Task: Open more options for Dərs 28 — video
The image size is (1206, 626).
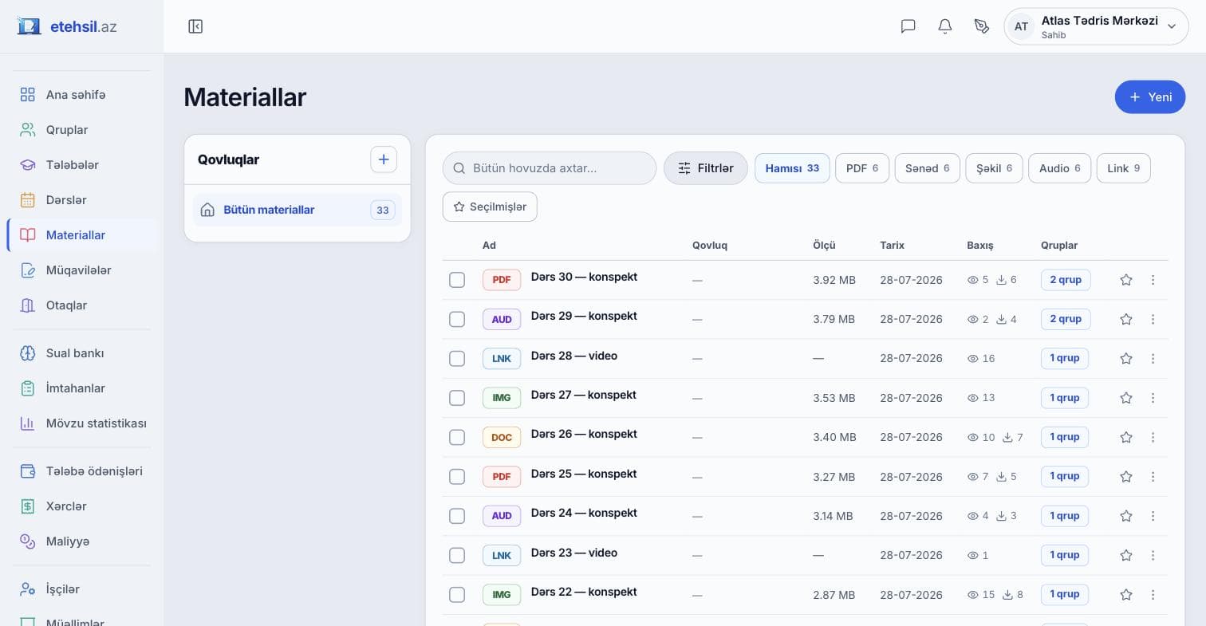Action: click(x=1153, y=359)
